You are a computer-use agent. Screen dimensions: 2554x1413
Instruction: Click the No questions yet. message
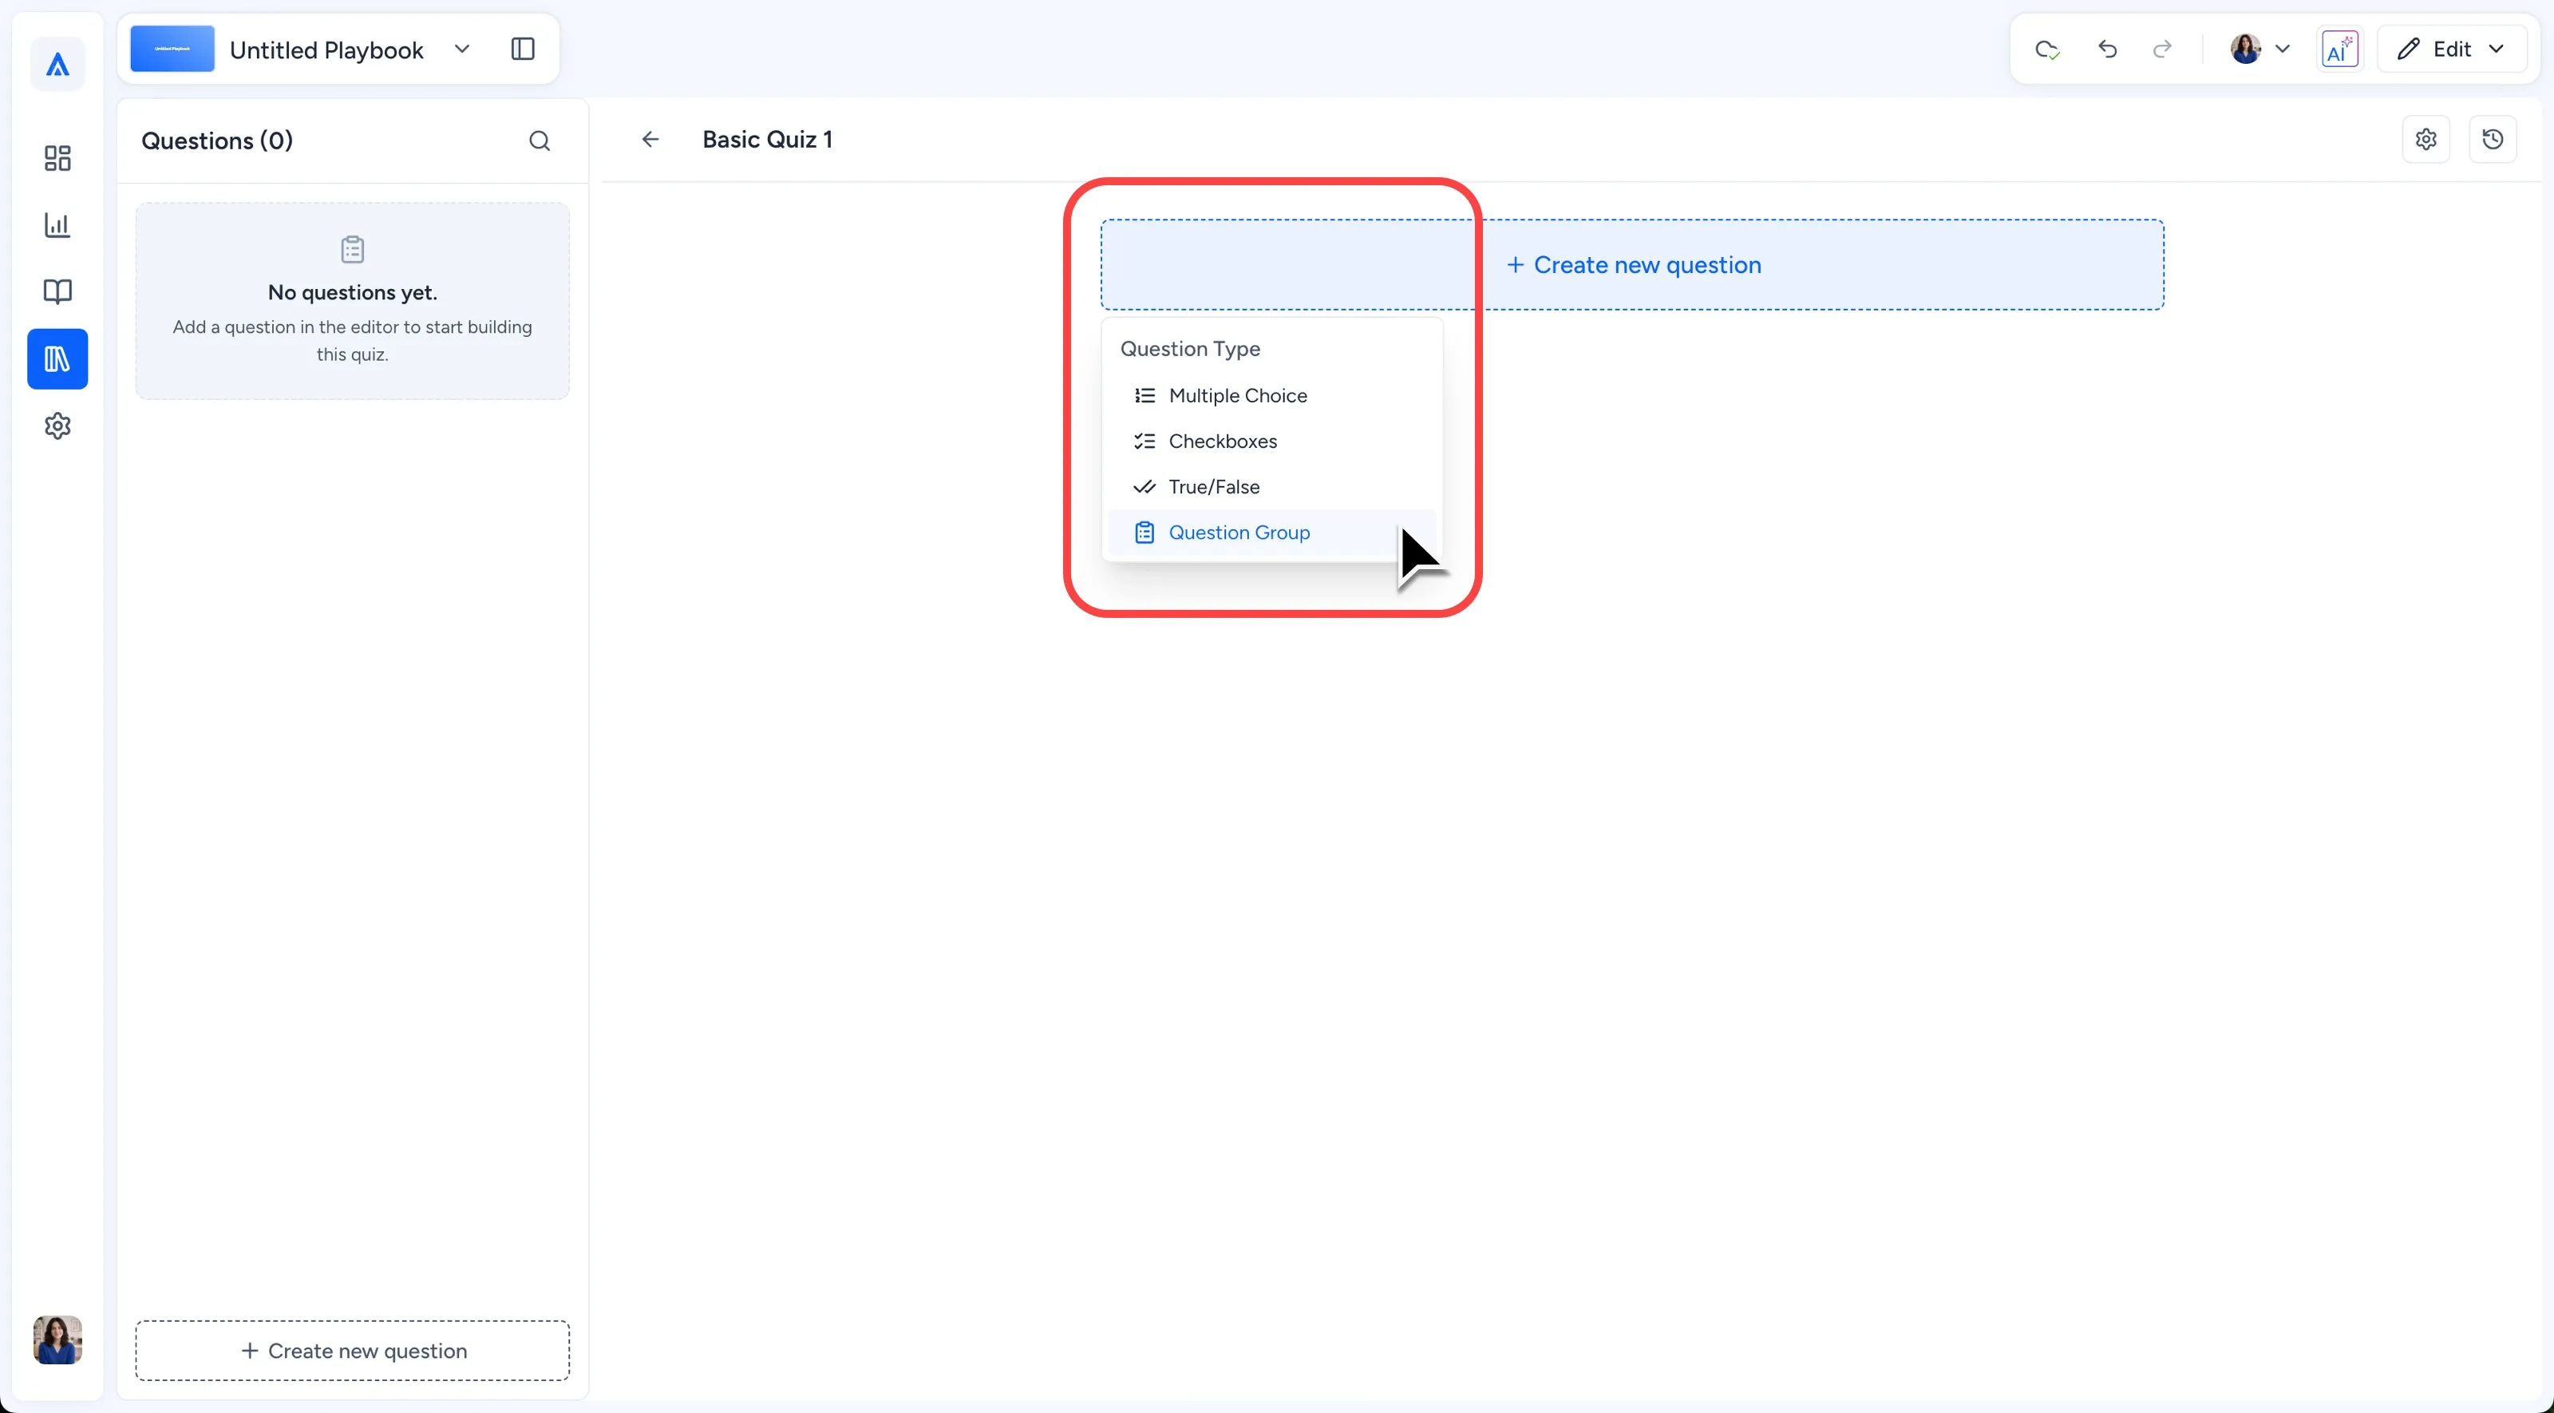coord(352,292)
